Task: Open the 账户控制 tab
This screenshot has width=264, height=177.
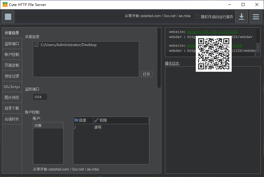Action: click(x=12, y=54)
